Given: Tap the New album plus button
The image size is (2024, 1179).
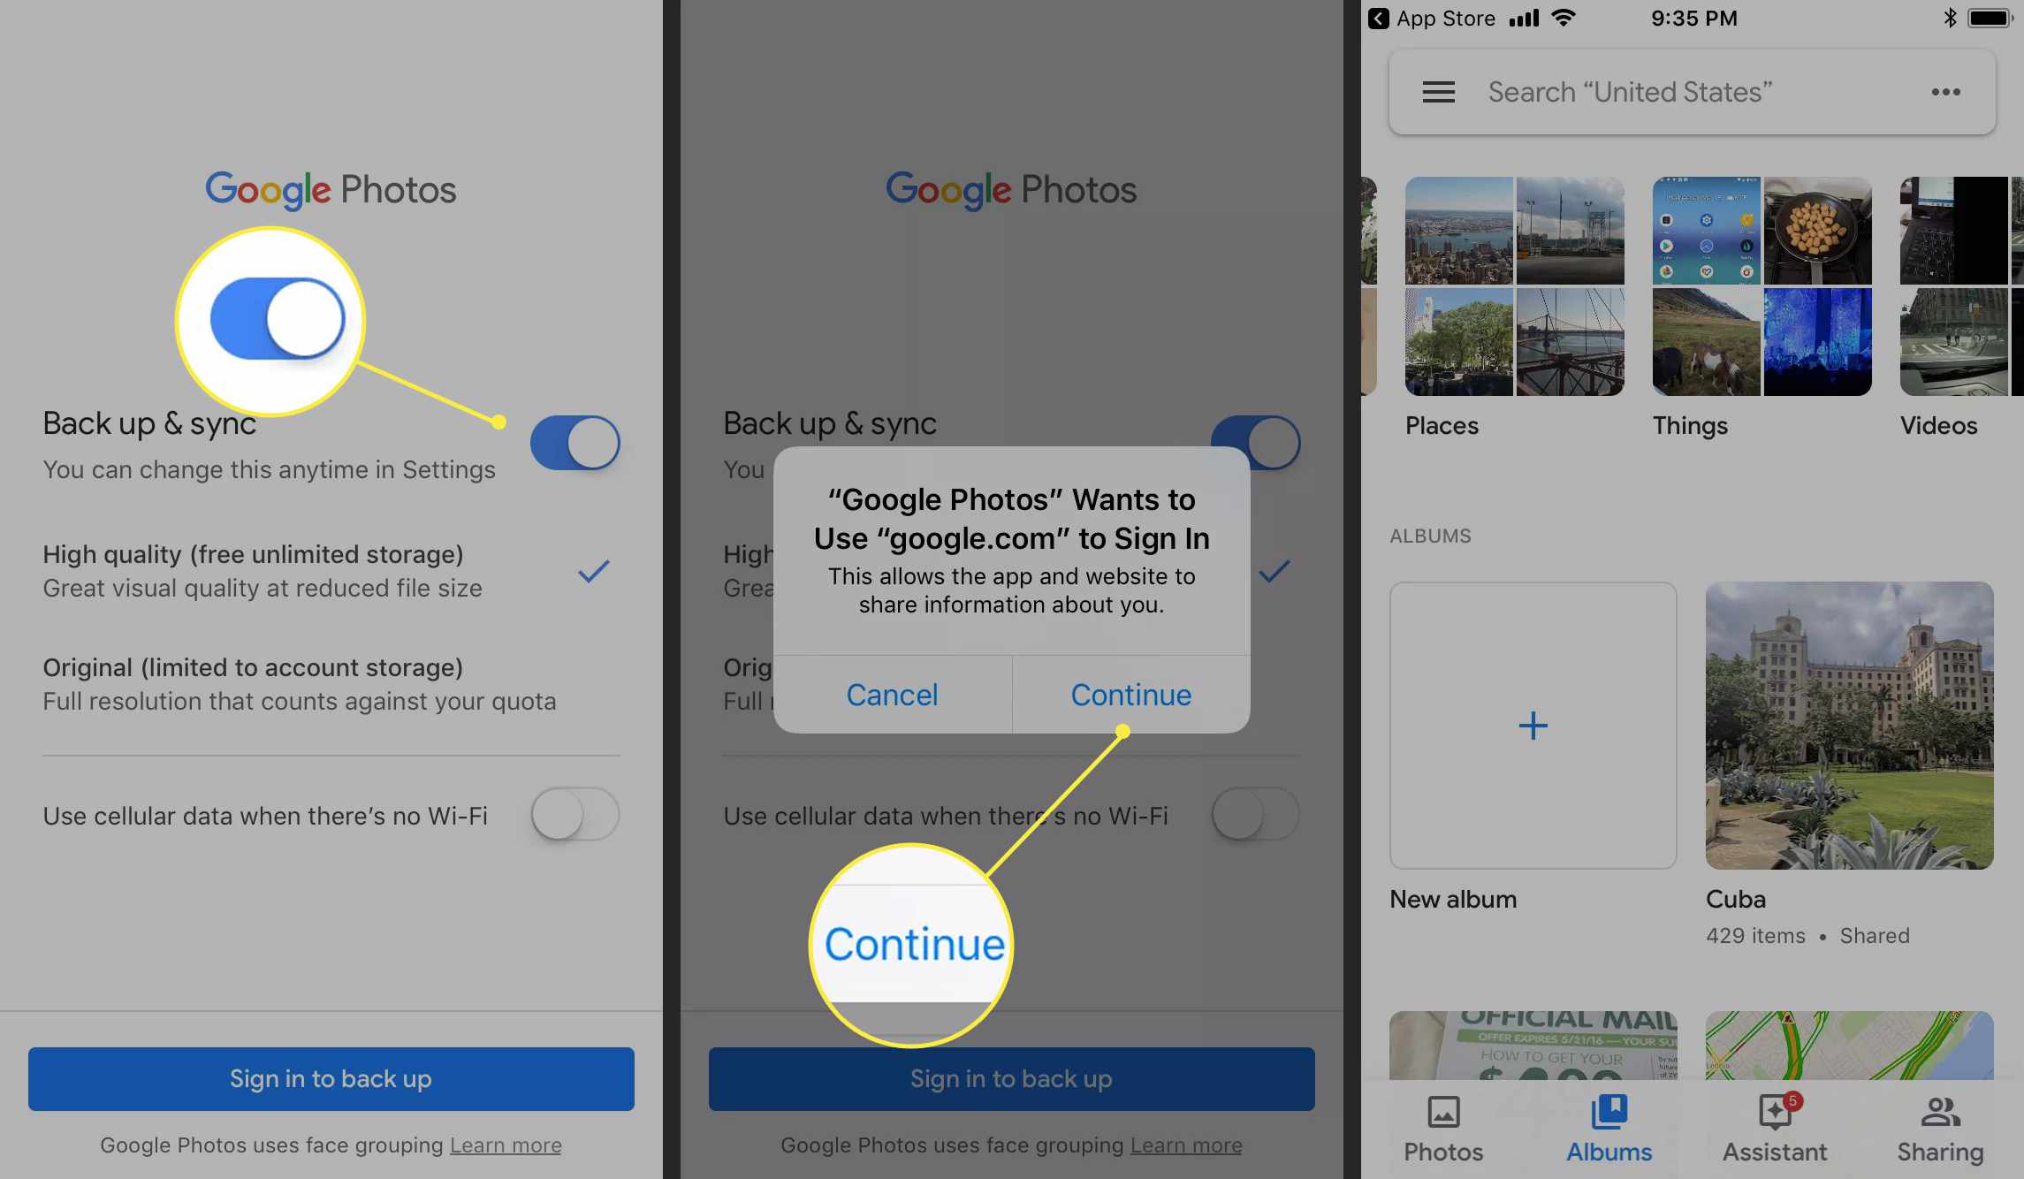Looking at the screenshot, I should point(1533,724).
